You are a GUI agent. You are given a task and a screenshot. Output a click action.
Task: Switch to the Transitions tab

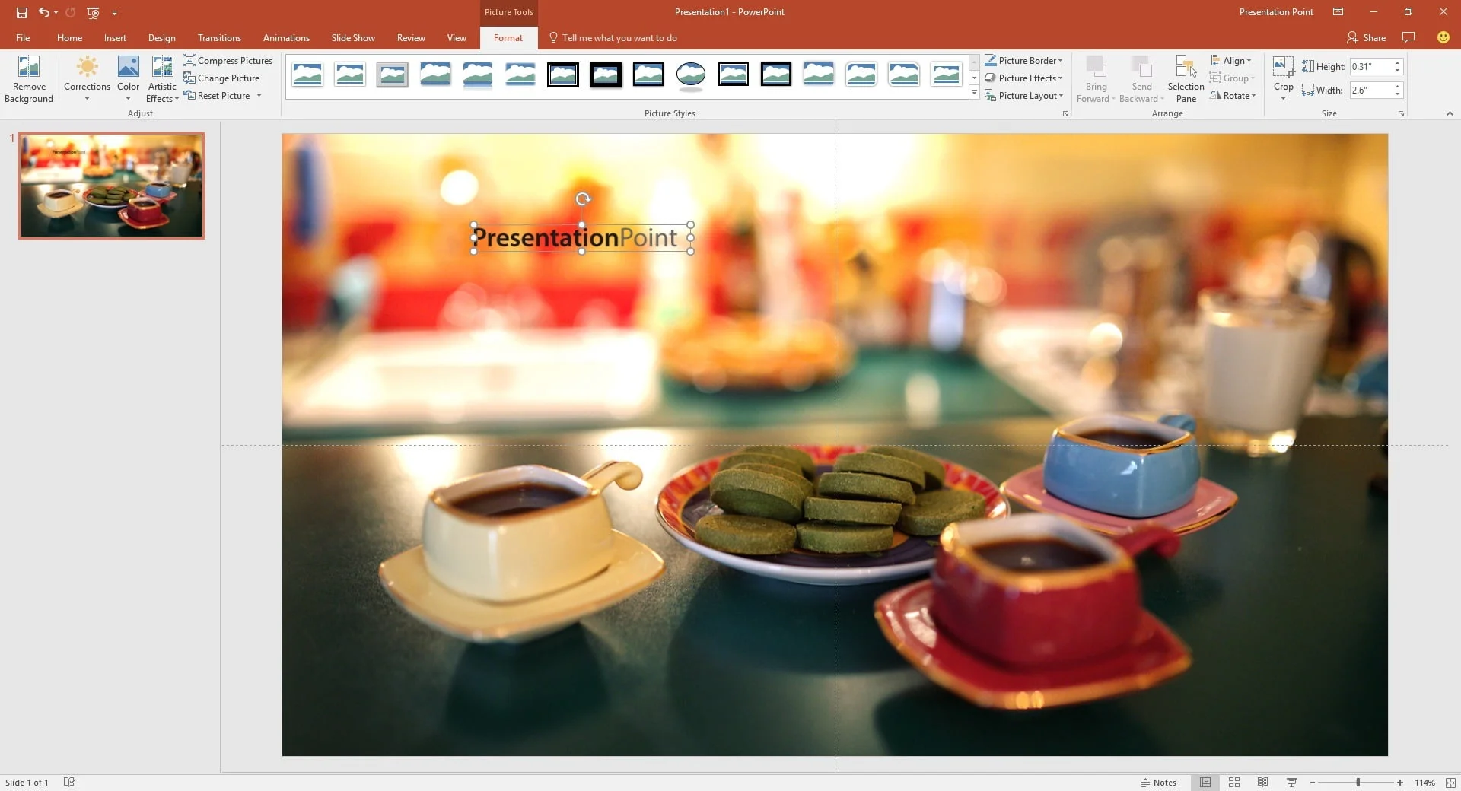(218, 37)
